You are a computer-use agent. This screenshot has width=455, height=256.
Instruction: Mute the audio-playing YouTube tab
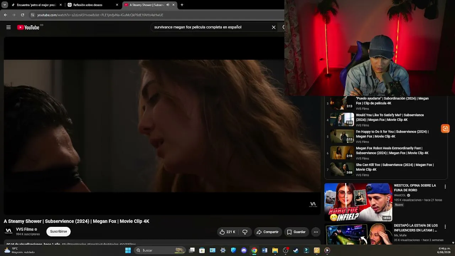168,5
